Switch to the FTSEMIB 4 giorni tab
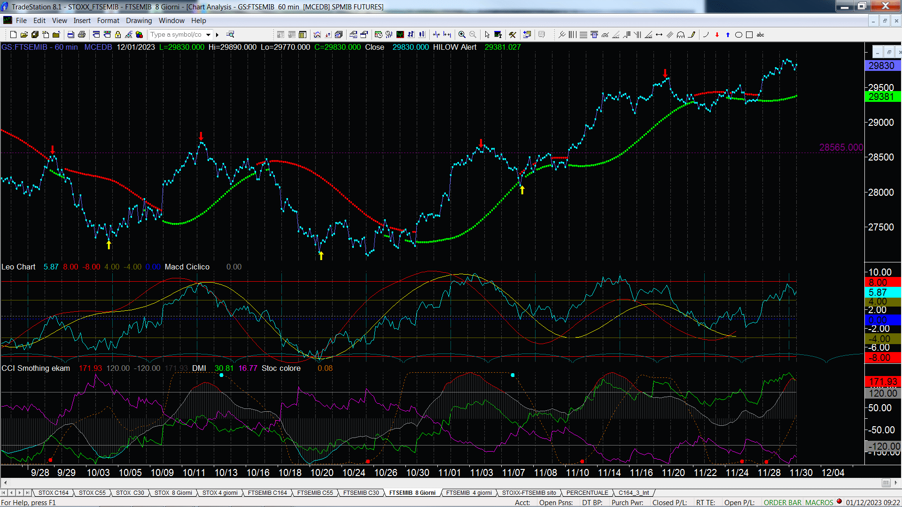The width and height of the screenshot is (902, 507). pyautogui.click(x=469, y=493)
